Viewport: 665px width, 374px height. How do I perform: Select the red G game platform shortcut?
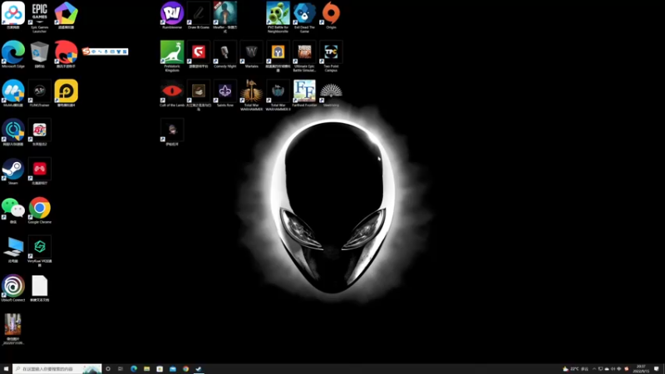199,54
